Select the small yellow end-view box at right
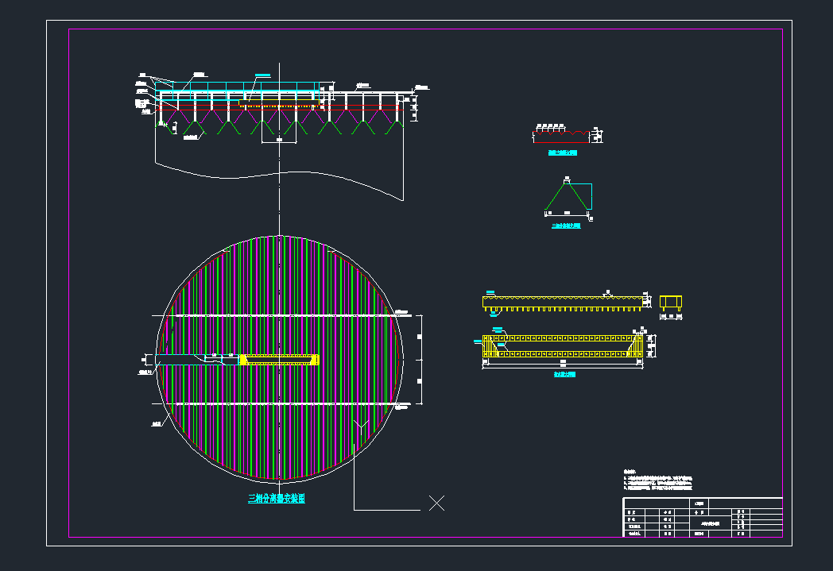 pyautogui.click(x=671, y=303)
